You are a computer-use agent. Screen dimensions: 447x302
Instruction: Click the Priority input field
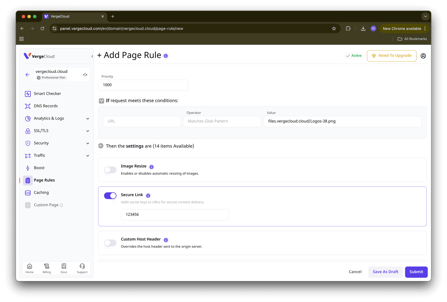(x=143, y=85)
